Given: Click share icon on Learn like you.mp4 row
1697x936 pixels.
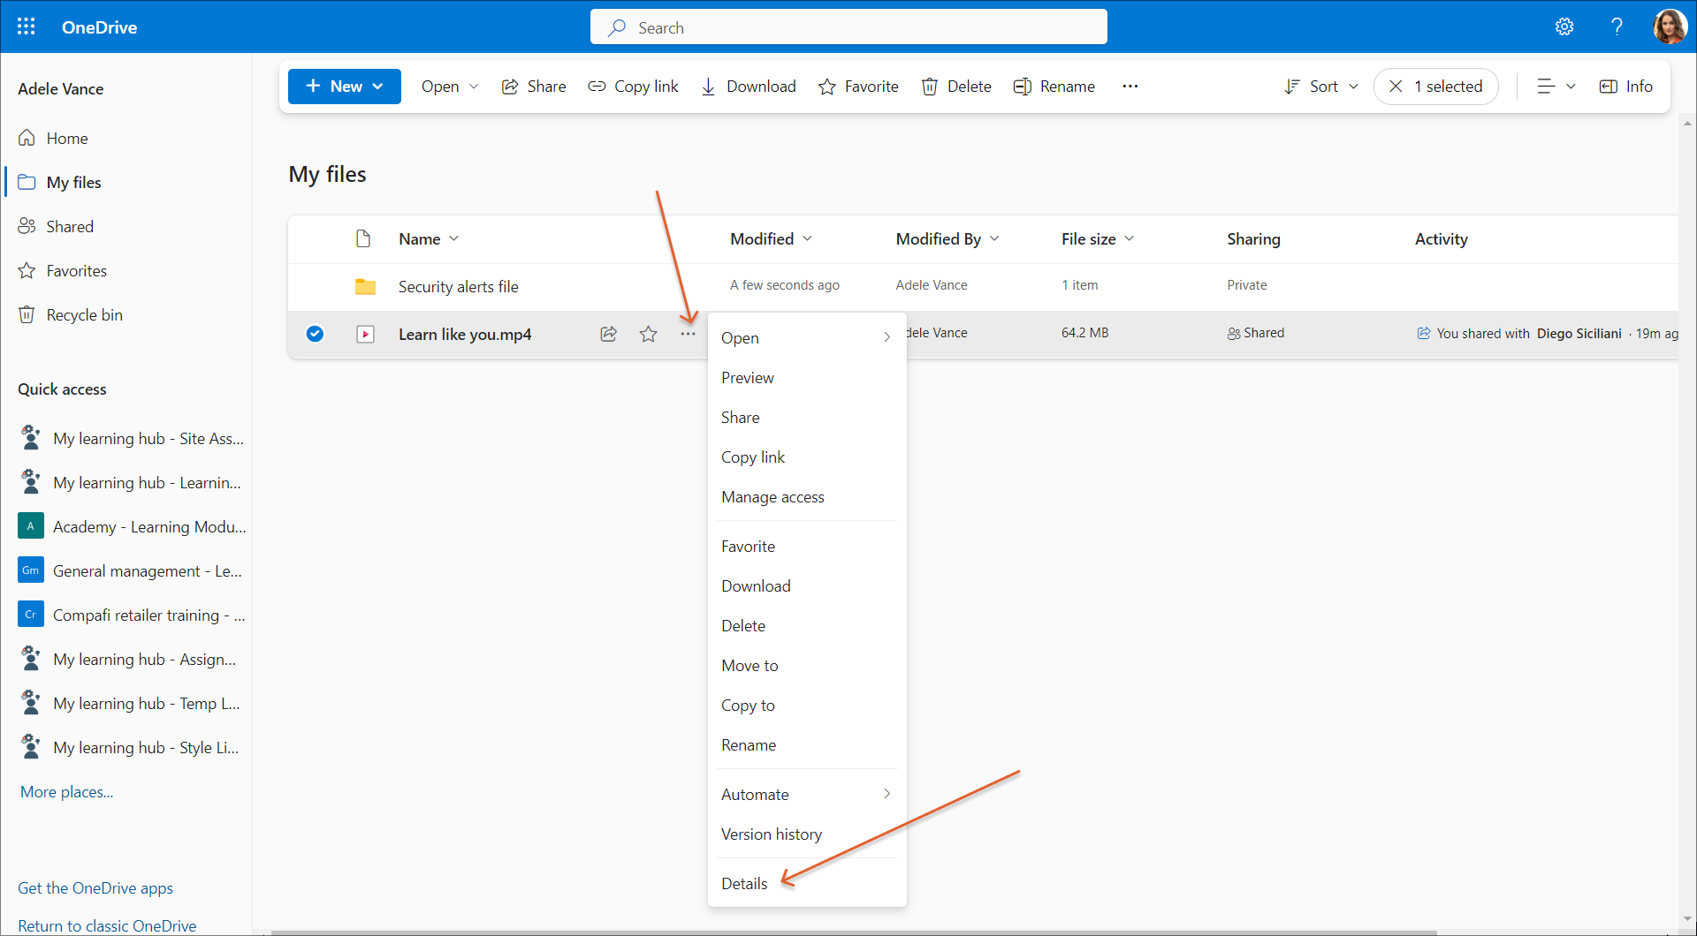Looking at the screenshot, I should tap(608, 334).
